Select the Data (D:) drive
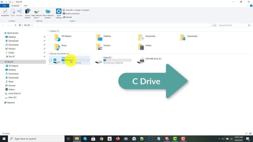The width and height of the screenshot is (253, 142). tap(113, 60)
